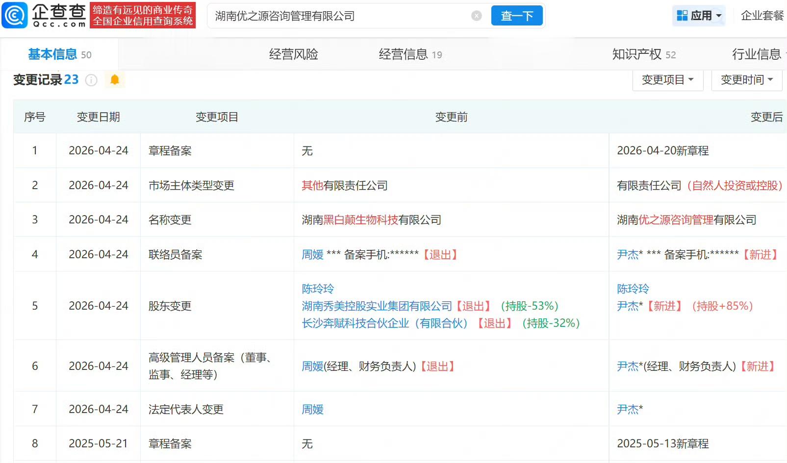Select the 名称变更 cell
787x463 pixels.
217,219
